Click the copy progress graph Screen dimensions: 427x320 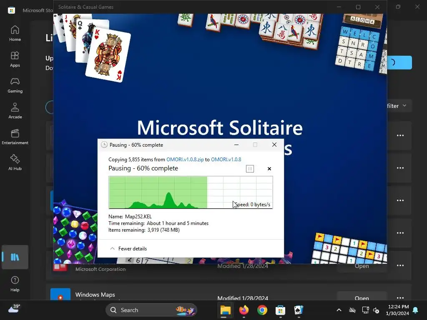tap(191, 192)
